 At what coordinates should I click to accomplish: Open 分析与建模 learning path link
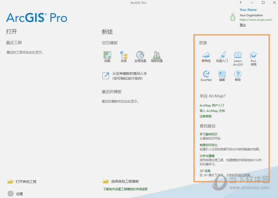click(x=207, y=156)
